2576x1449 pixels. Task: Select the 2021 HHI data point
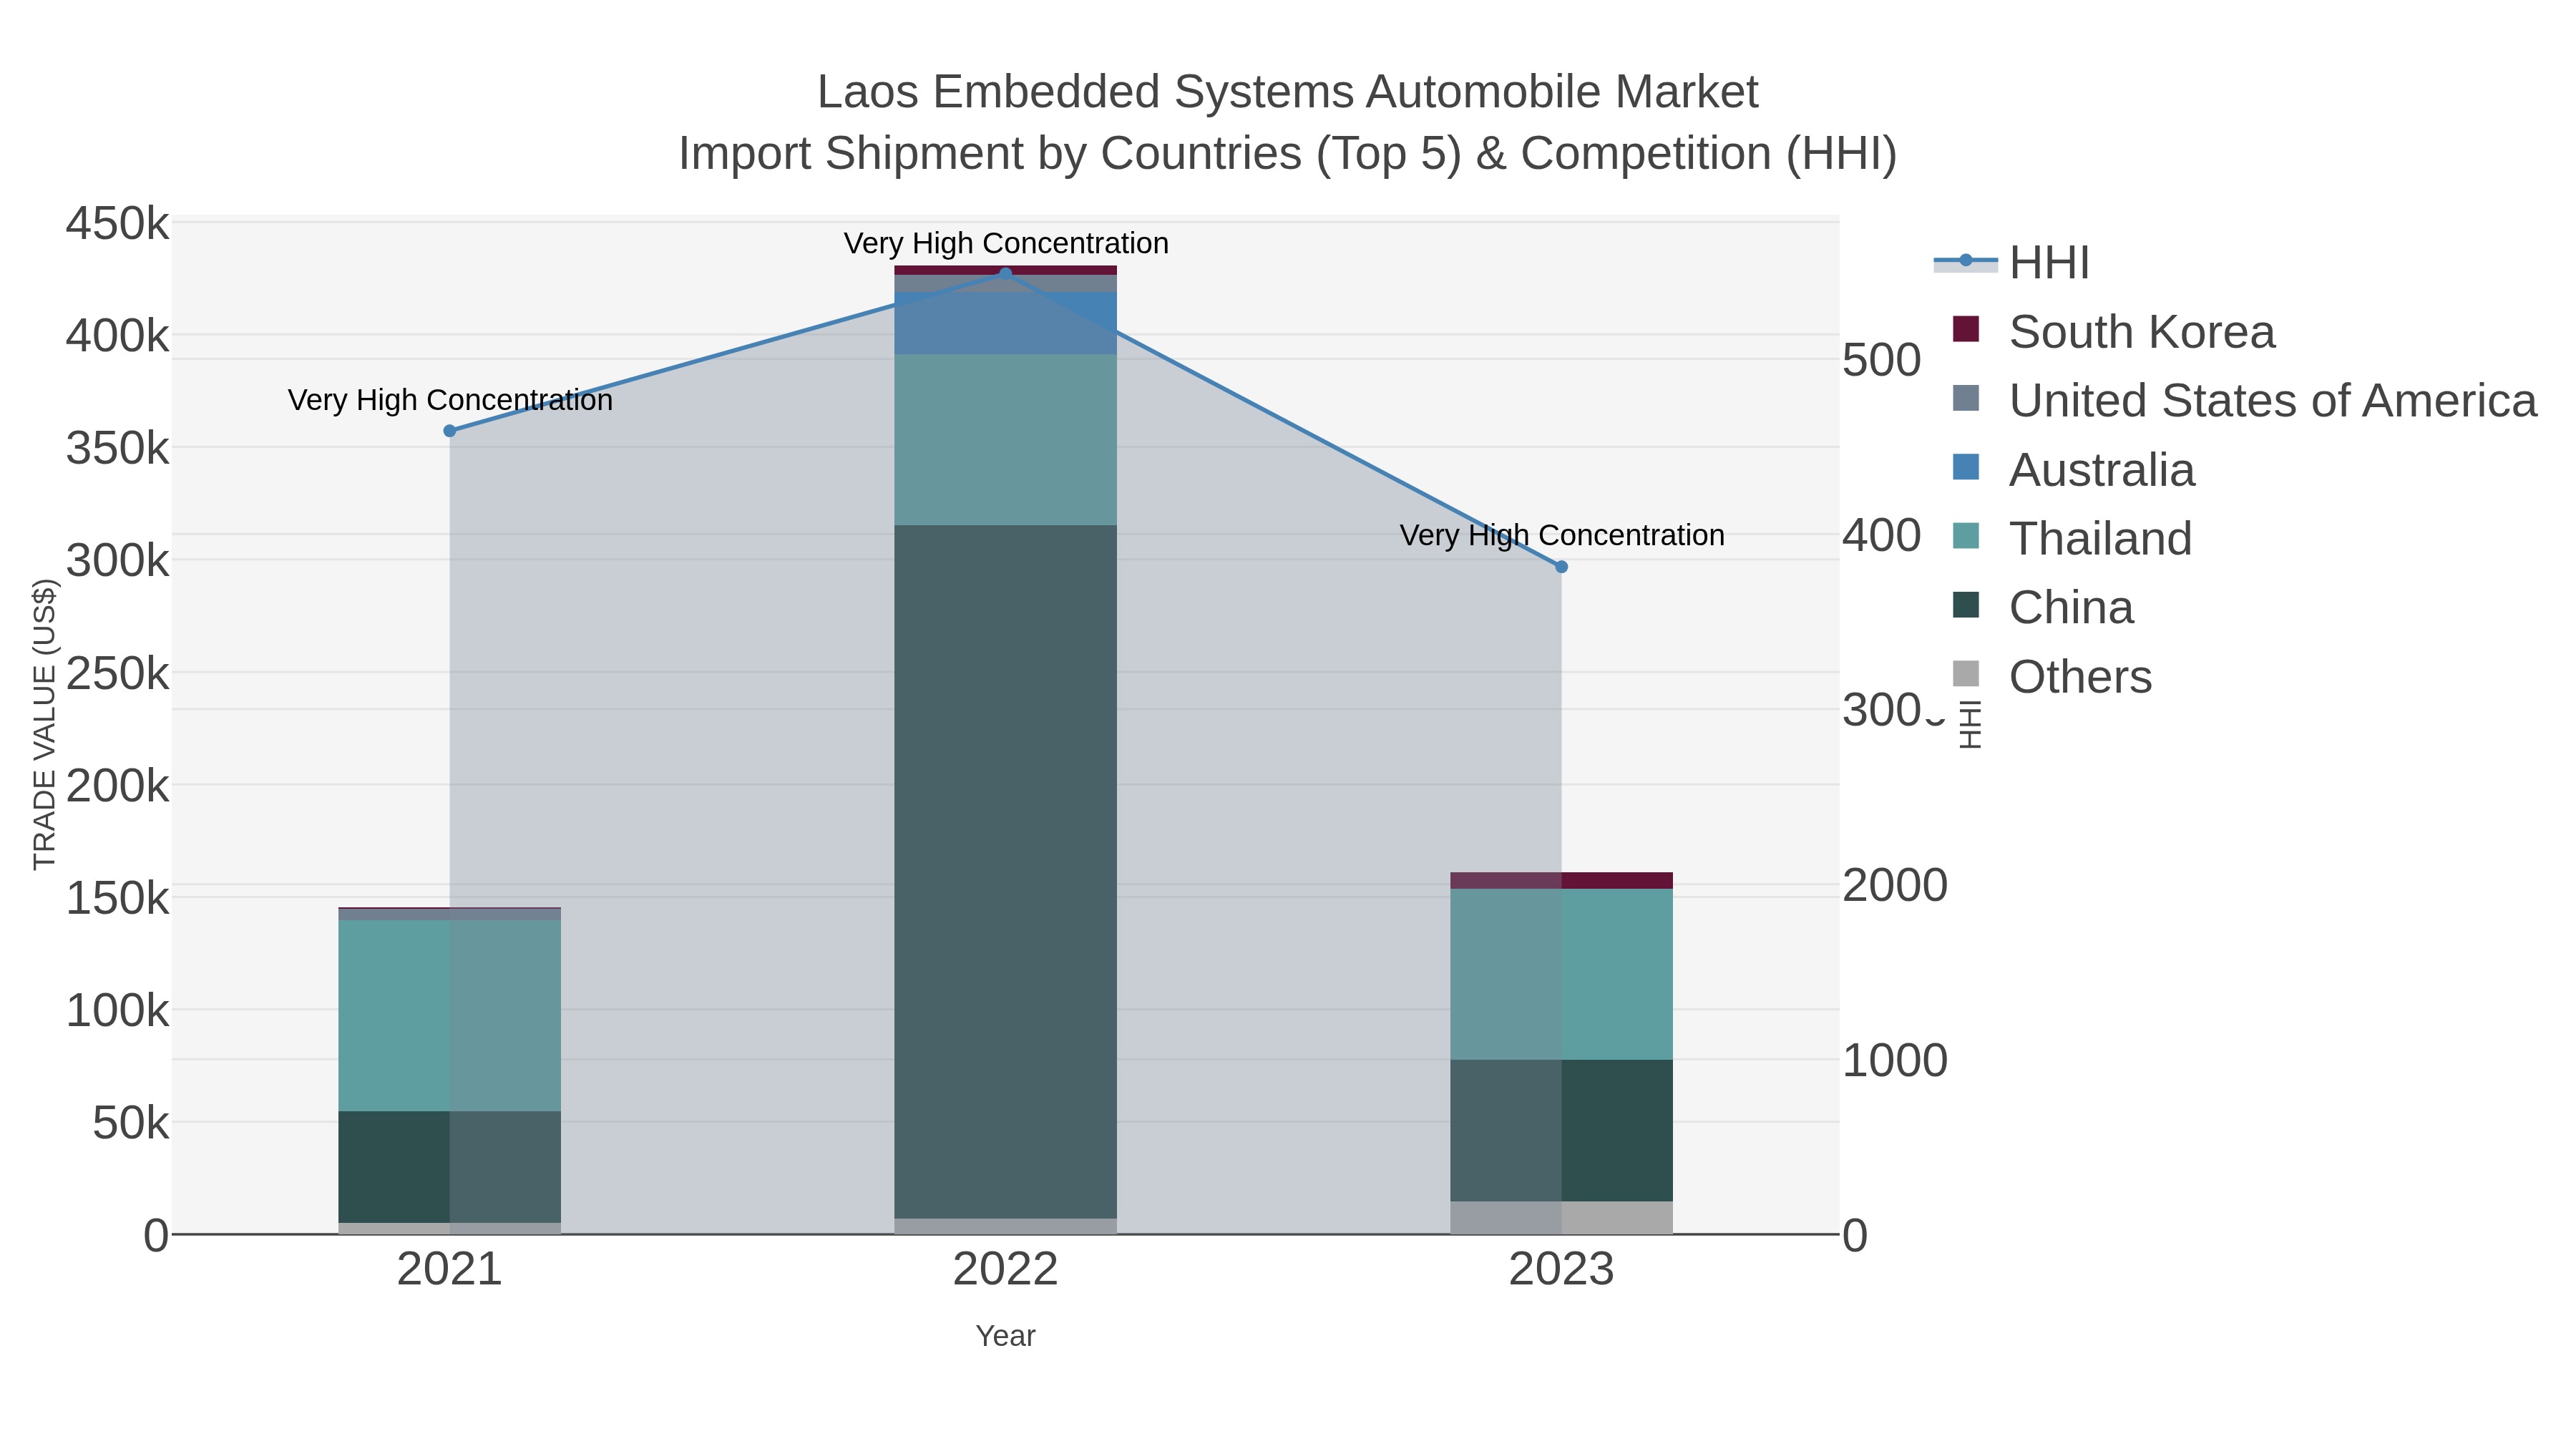(450, 431)
